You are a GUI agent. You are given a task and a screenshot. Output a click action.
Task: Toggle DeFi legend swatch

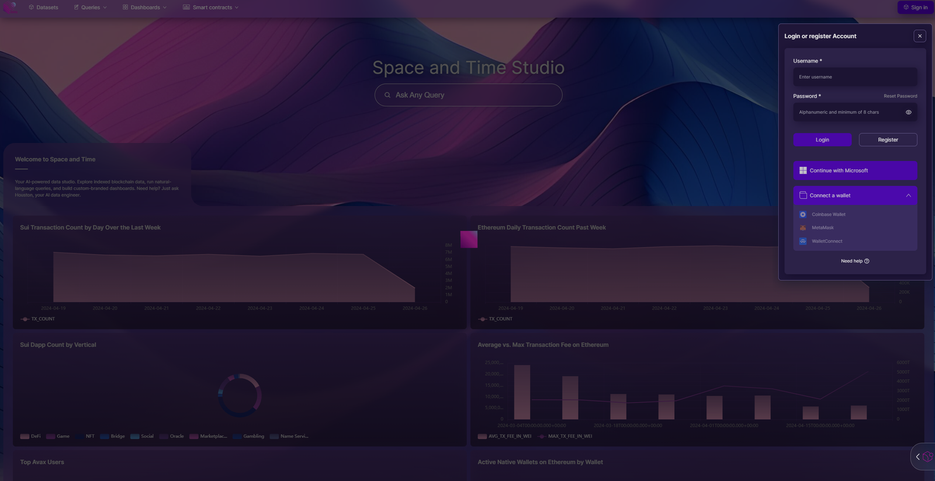25,437
